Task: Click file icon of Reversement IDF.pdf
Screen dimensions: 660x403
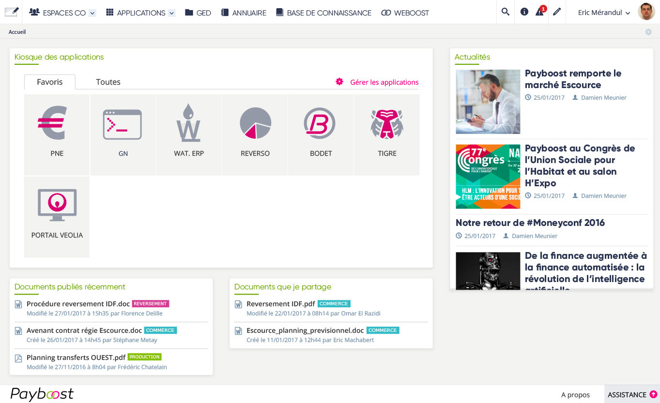Action: coord(238,304)
